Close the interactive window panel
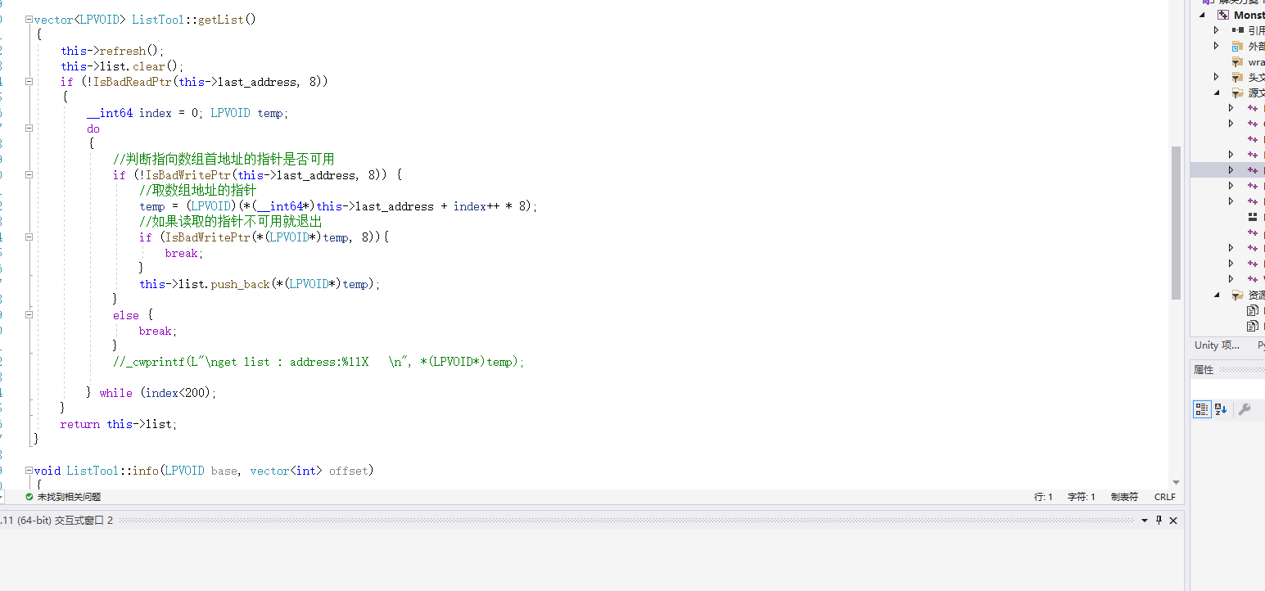 [1173, 520]
